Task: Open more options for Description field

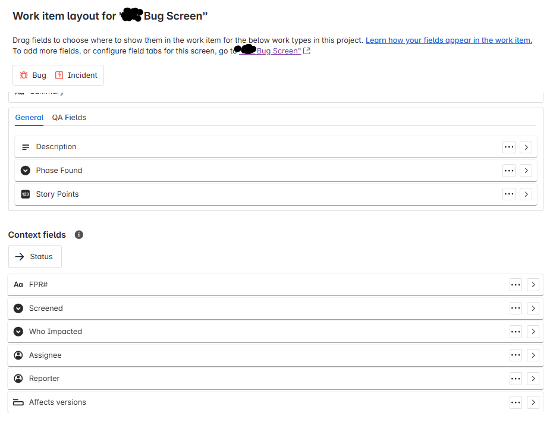Action: (x=509, y=147)
